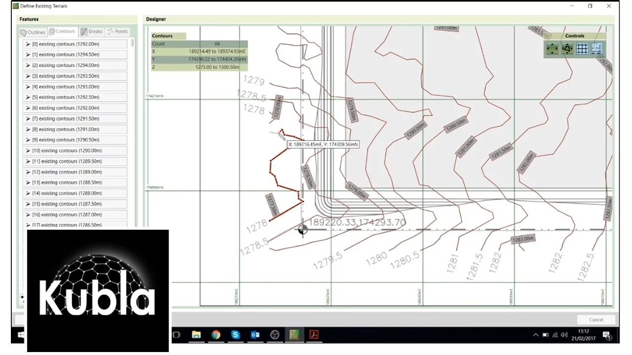Switch to the Points tab
This screenshot has height=355, width=632.
(118, 31)
